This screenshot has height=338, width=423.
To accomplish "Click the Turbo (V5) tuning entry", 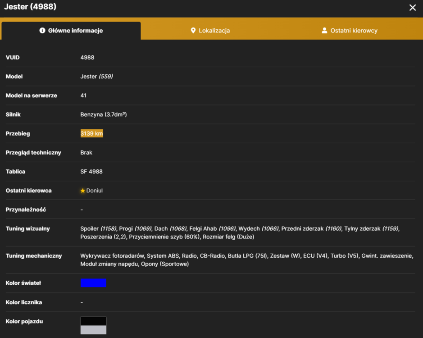I will (345, 256).
